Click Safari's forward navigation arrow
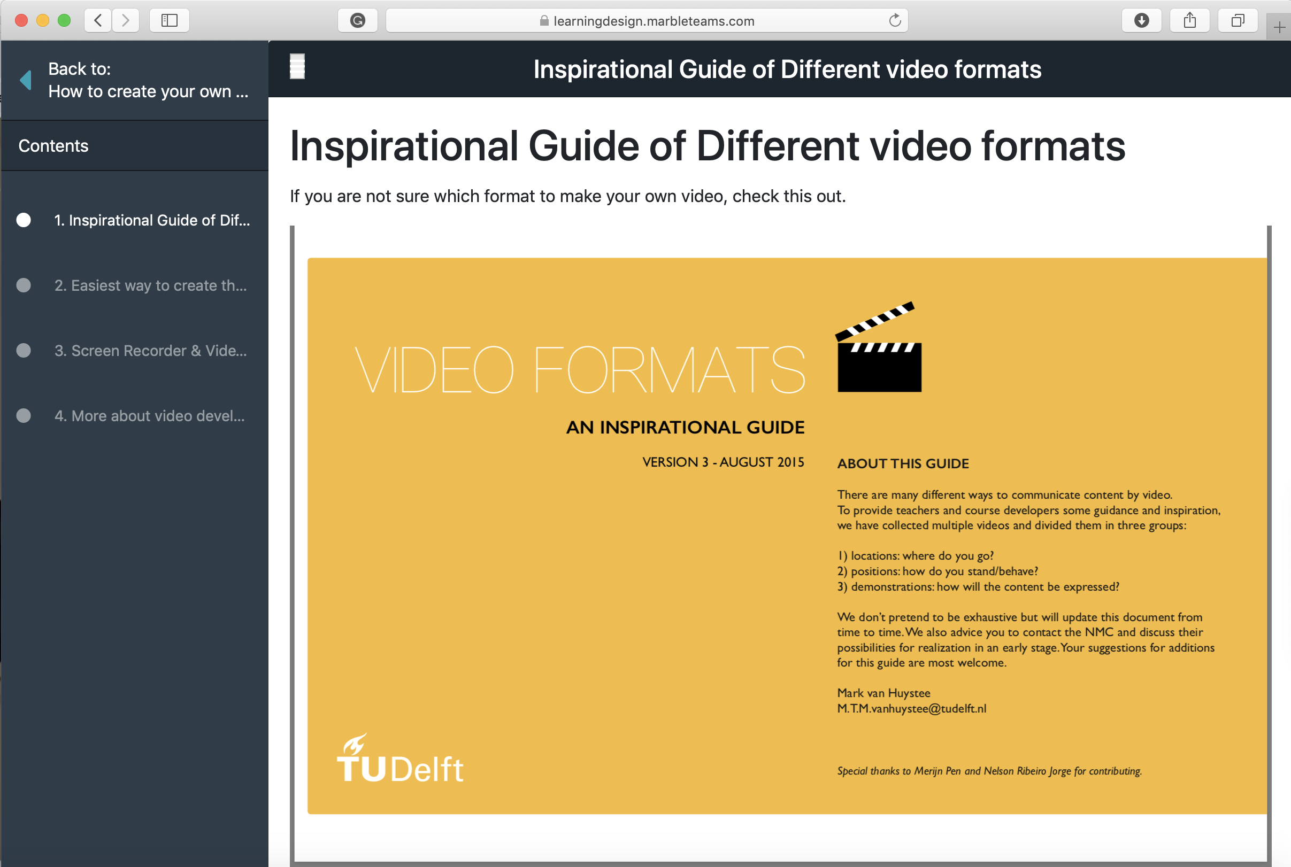1291x867 pixels. point(126,20)
